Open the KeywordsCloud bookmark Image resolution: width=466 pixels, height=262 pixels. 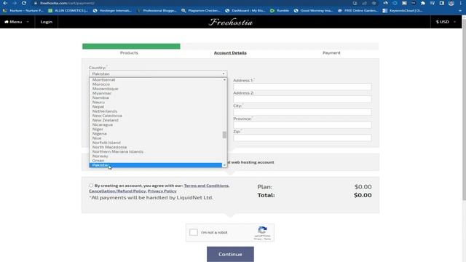[403, 10]
